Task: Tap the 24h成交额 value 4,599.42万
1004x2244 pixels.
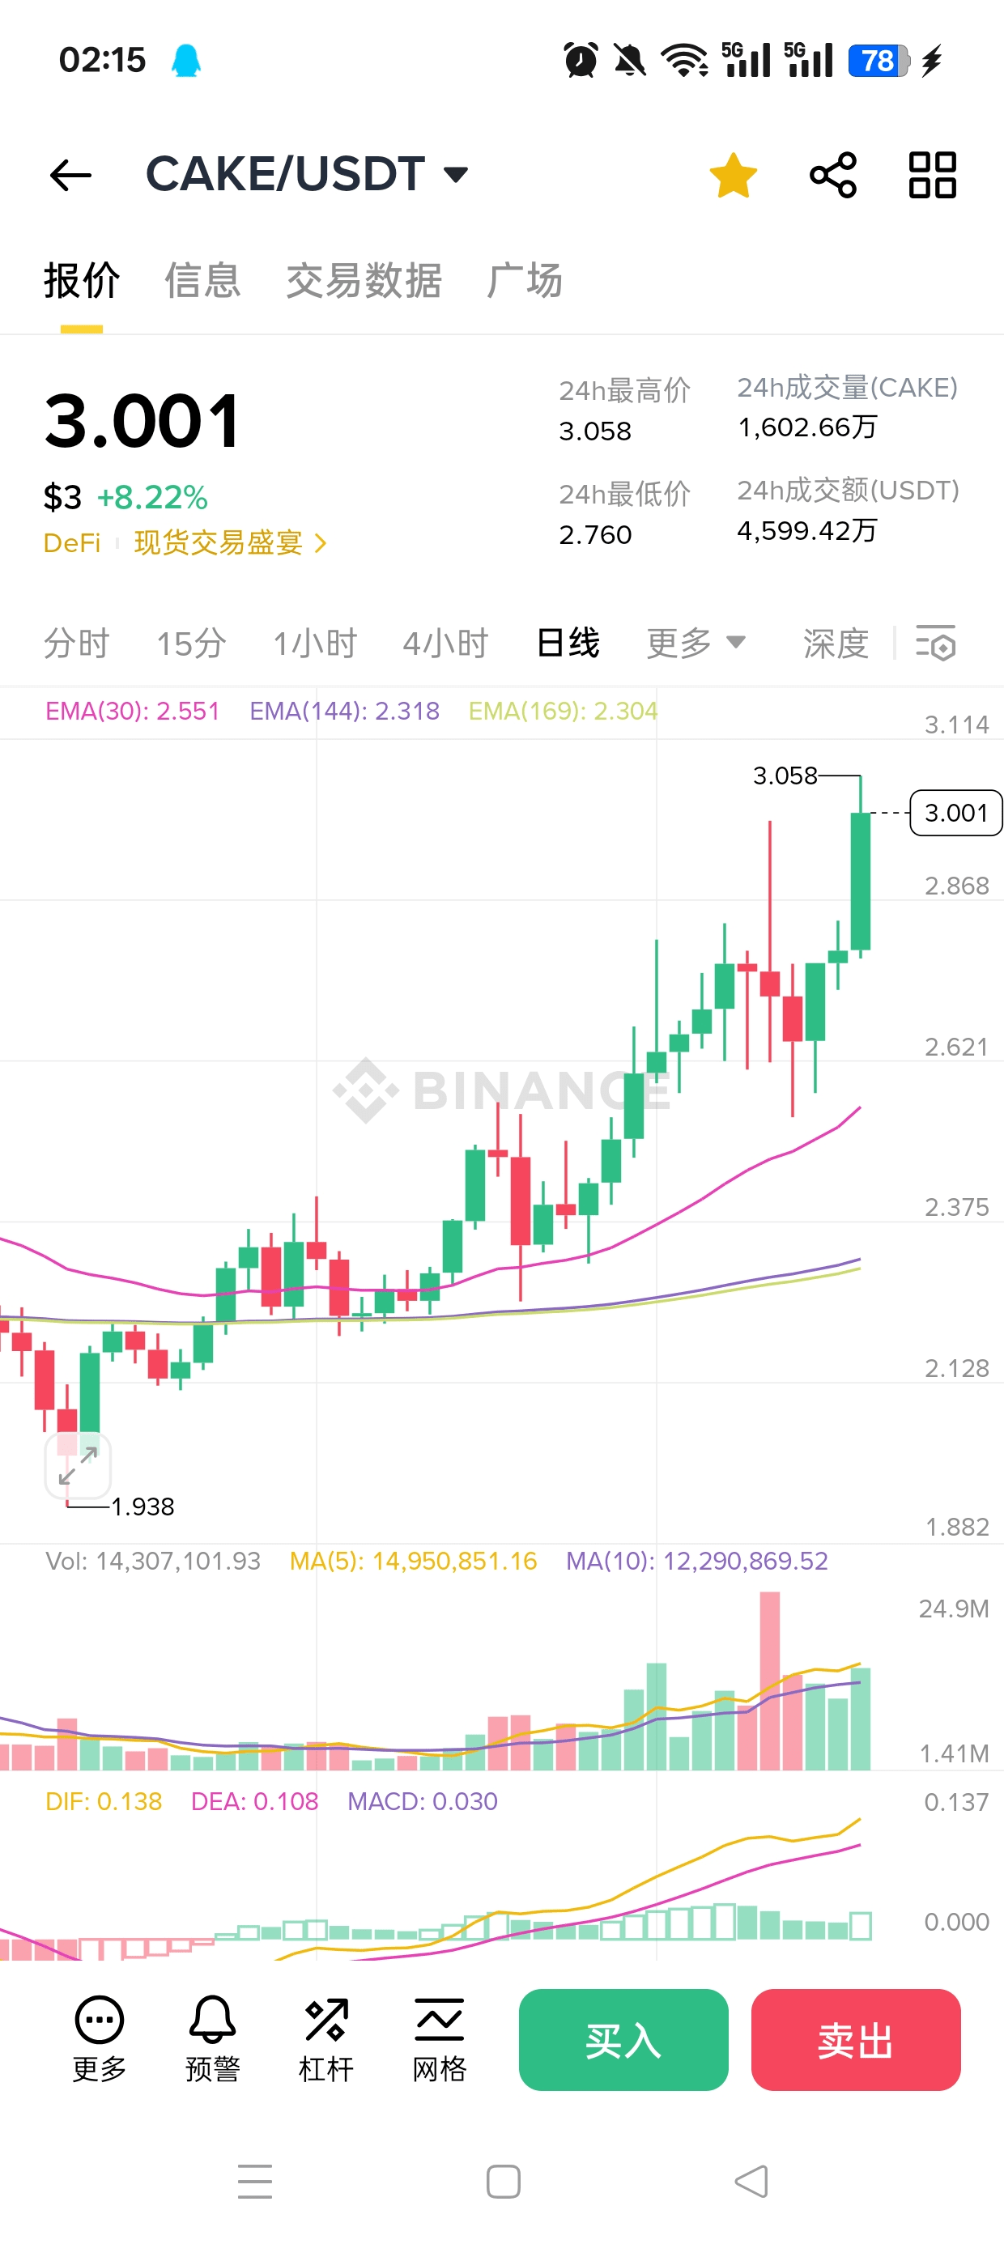Action: (807, 530)
